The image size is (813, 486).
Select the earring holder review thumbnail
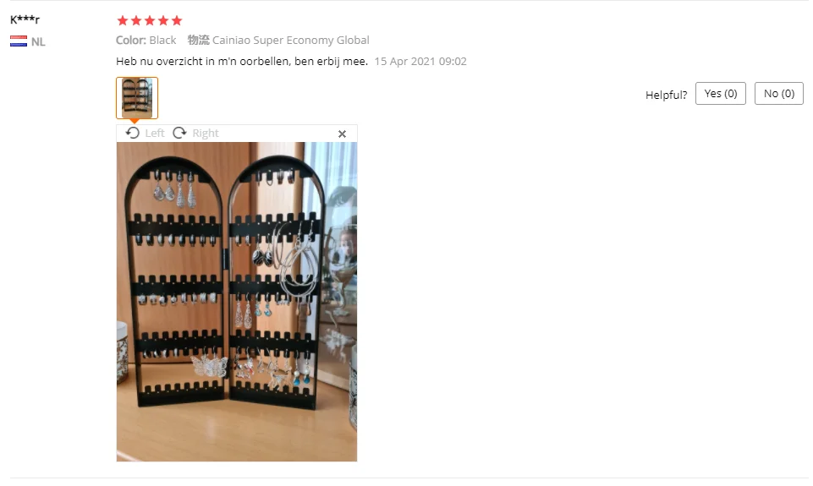tap(137, 98)
